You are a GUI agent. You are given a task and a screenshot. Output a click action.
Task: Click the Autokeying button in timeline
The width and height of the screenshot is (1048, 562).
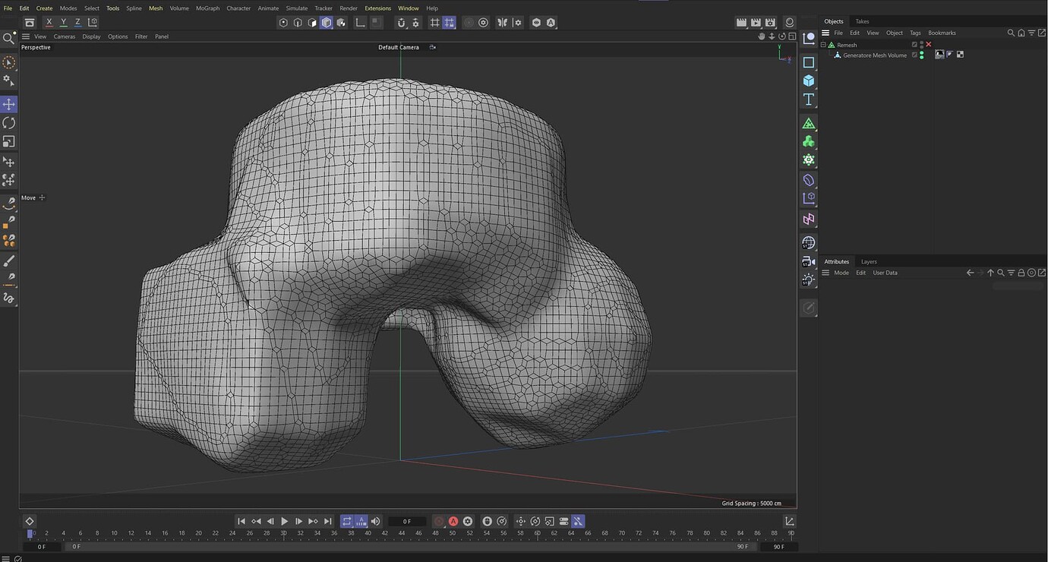tap(453, 521)
